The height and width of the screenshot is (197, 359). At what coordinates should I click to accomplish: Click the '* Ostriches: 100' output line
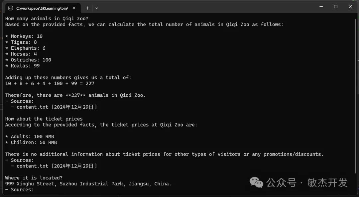[x=28, y=60]
